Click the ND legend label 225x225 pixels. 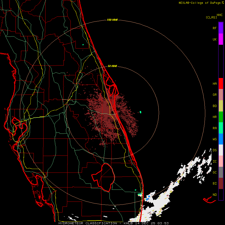[214, 195]
